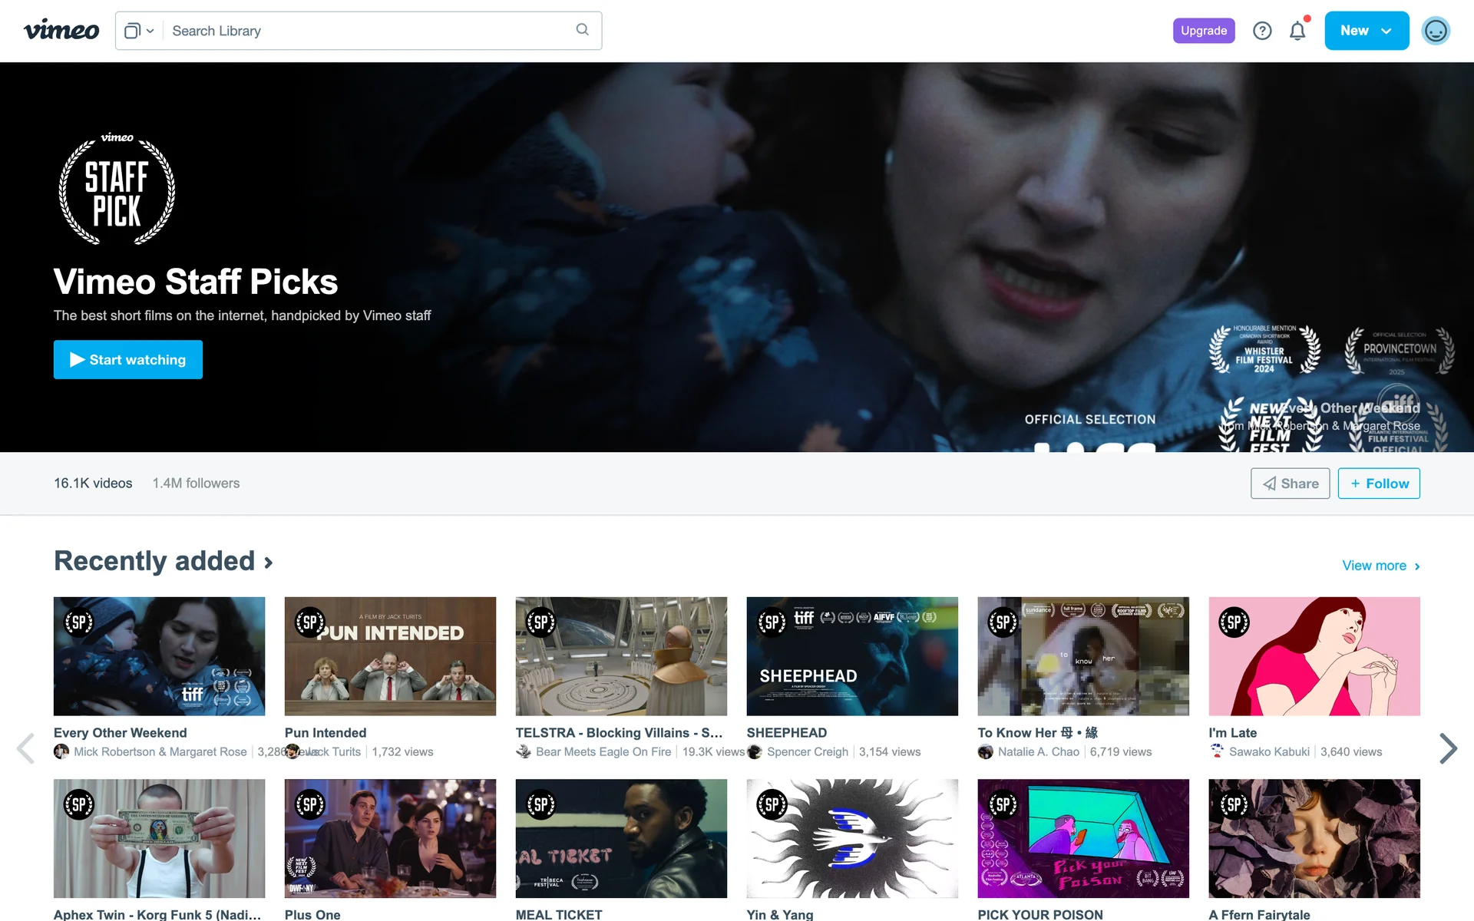Follow the Vimeo Staff Picks channel
Image resolution: width=1474 pixels, height=921 pixels.
pyautogui.click(x=1379, y=484)
